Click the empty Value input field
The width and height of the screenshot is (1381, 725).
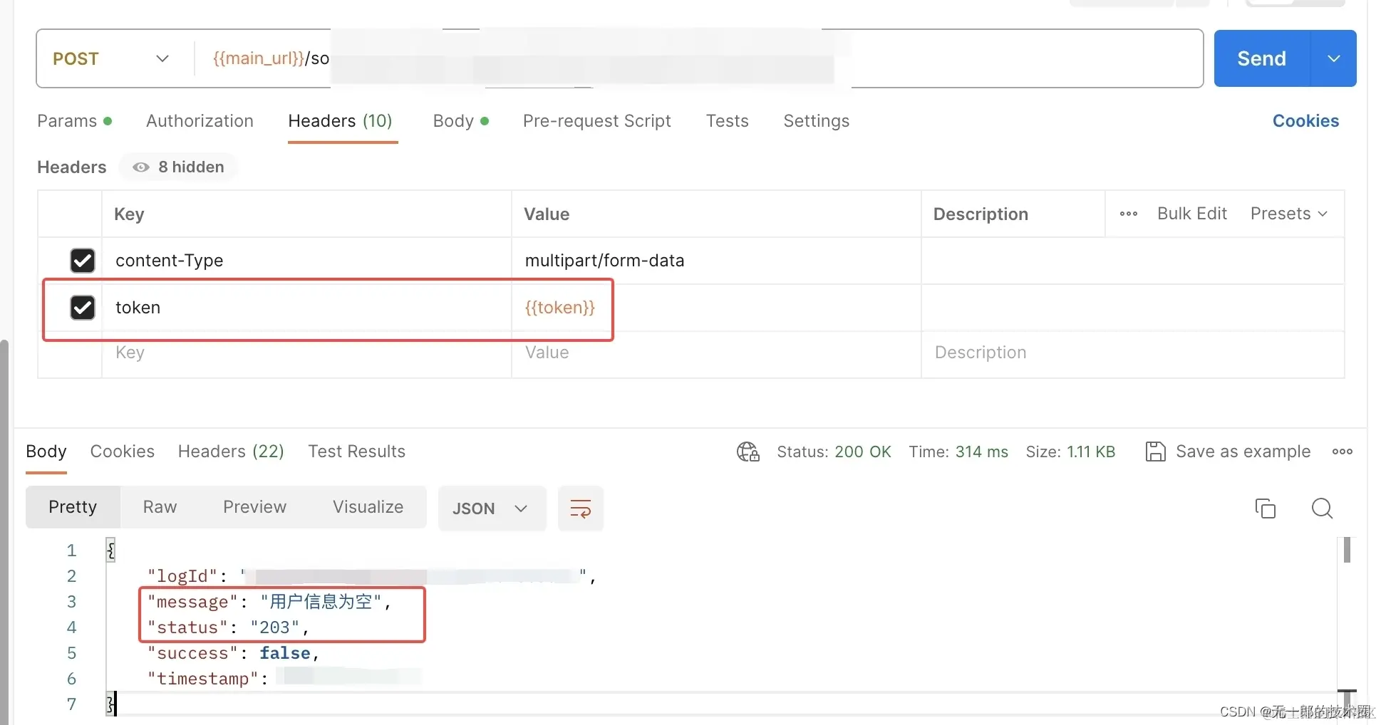(x=716, y=353)
